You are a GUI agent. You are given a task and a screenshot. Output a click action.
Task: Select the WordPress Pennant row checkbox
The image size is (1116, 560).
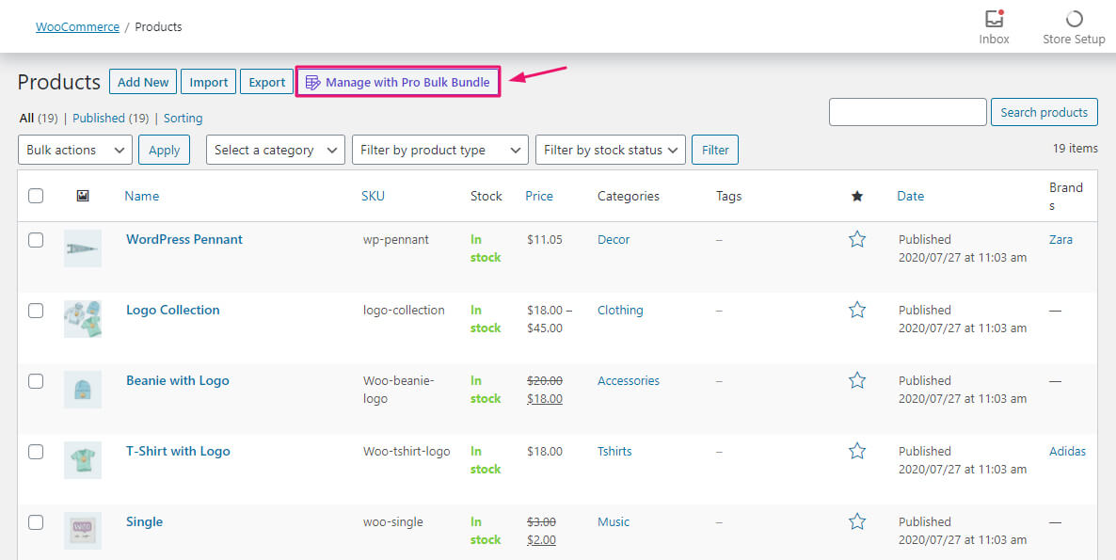[36, 240]
